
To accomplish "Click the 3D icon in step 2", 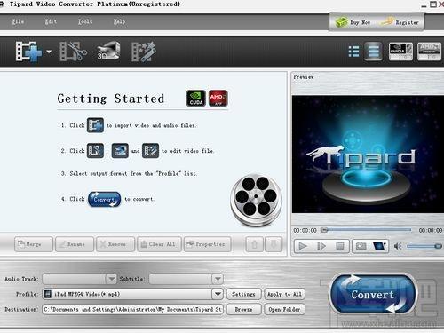I will 120,151.
